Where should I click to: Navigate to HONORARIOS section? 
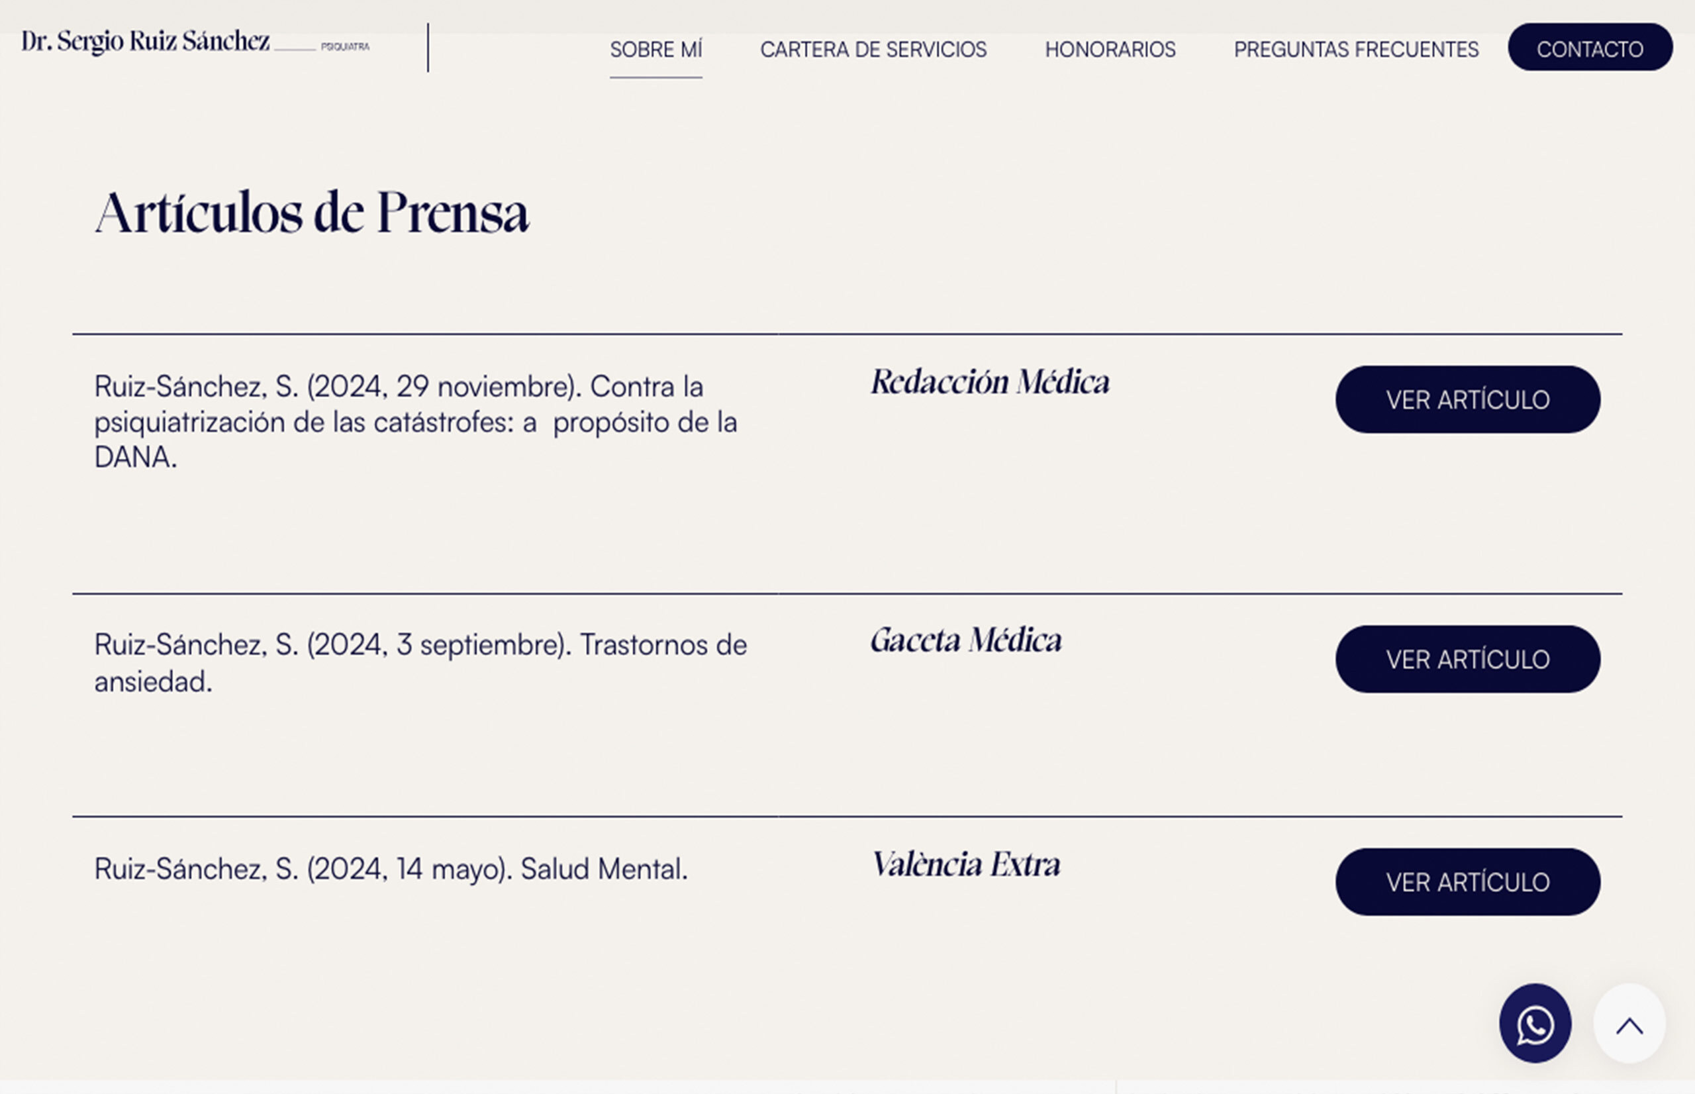(x=1109, y=50)
